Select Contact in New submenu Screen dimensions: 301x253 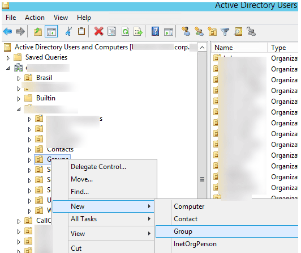(x=227, y=219)
